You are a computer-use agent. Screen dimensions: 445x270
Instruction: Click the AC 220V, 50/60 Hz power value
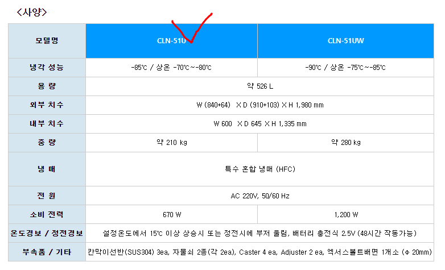click(259, 196)
